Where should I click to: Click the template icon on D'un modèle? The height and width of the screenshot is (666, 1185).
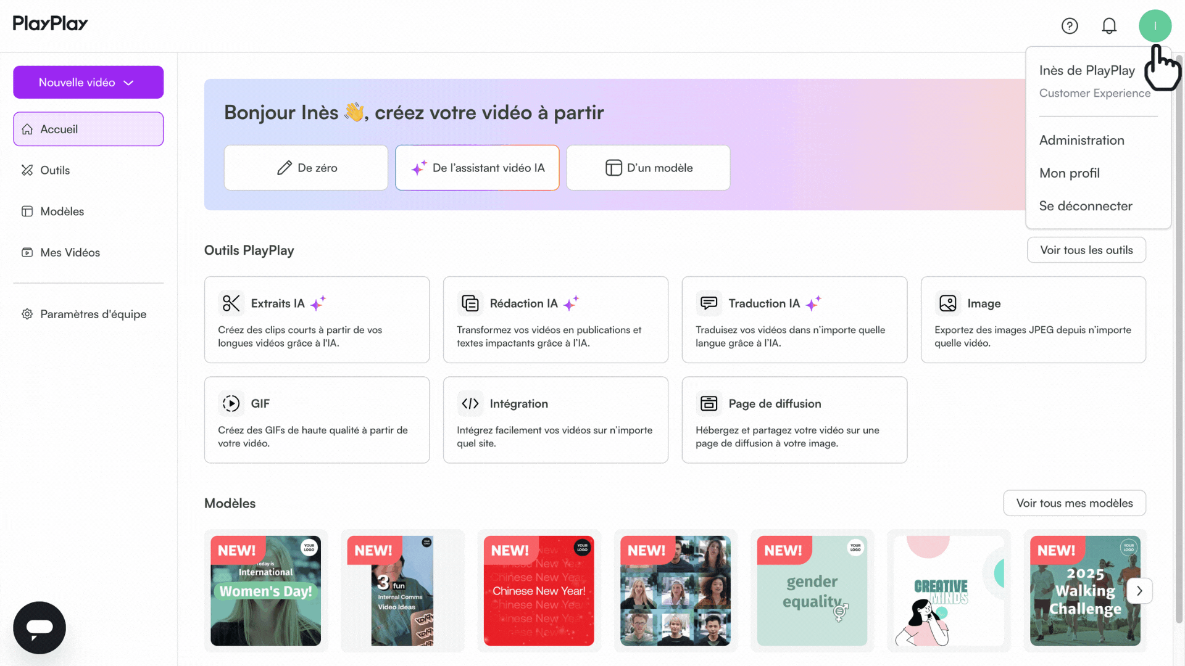point(613,168)
